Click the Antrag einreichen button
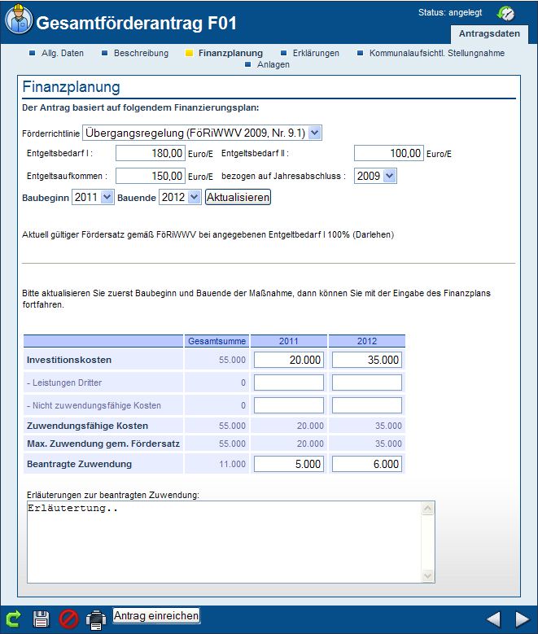This screenshot has height=634, width=538. tap(156, 616)
